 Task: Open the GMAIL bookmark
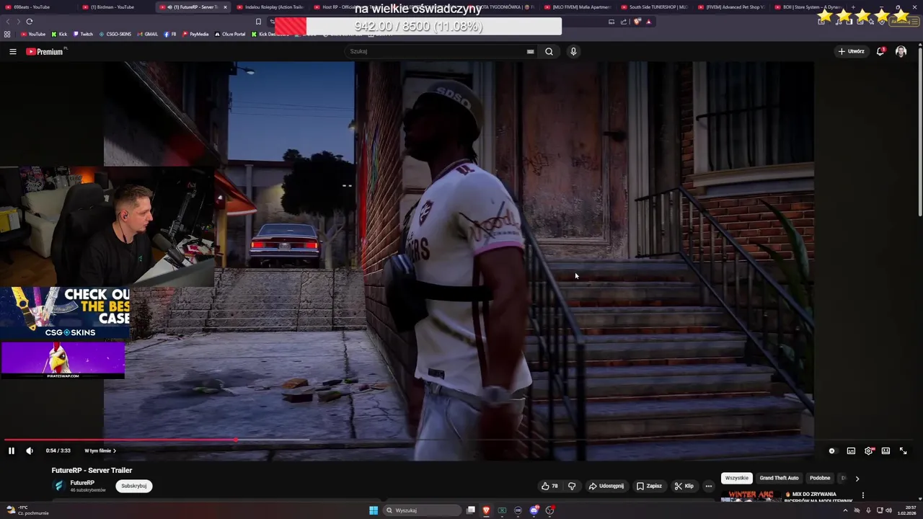click(148, 34)
